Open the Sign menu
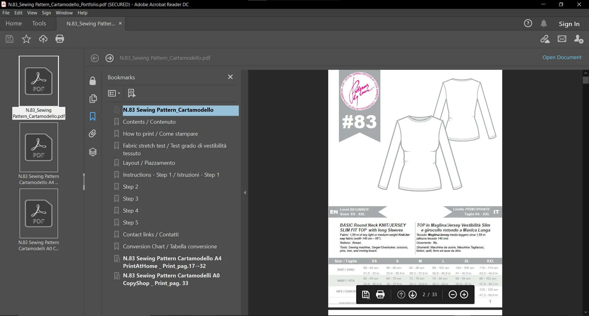 [x=46, y=13]
